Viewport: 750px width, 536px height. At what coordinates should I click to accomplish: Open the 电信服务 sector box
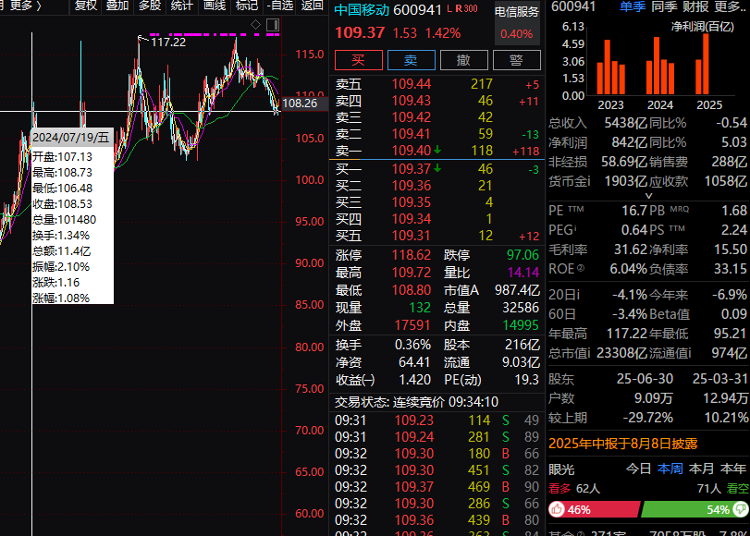pos(517,23)
